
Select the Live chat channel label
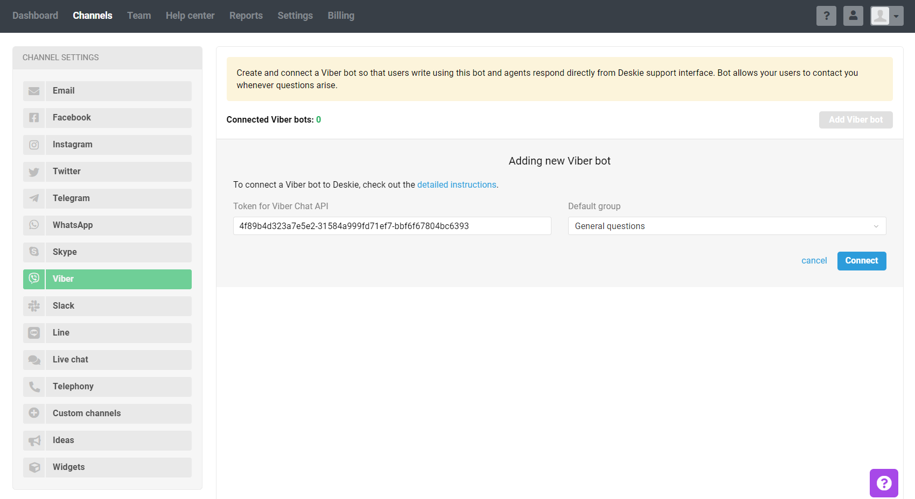(71, 360)
